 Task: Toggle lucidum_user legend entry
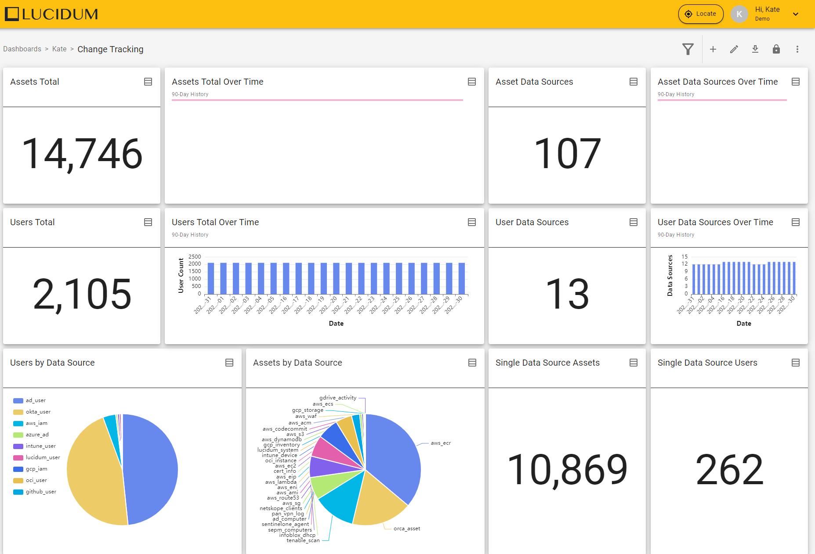click(x=36, y=457)
